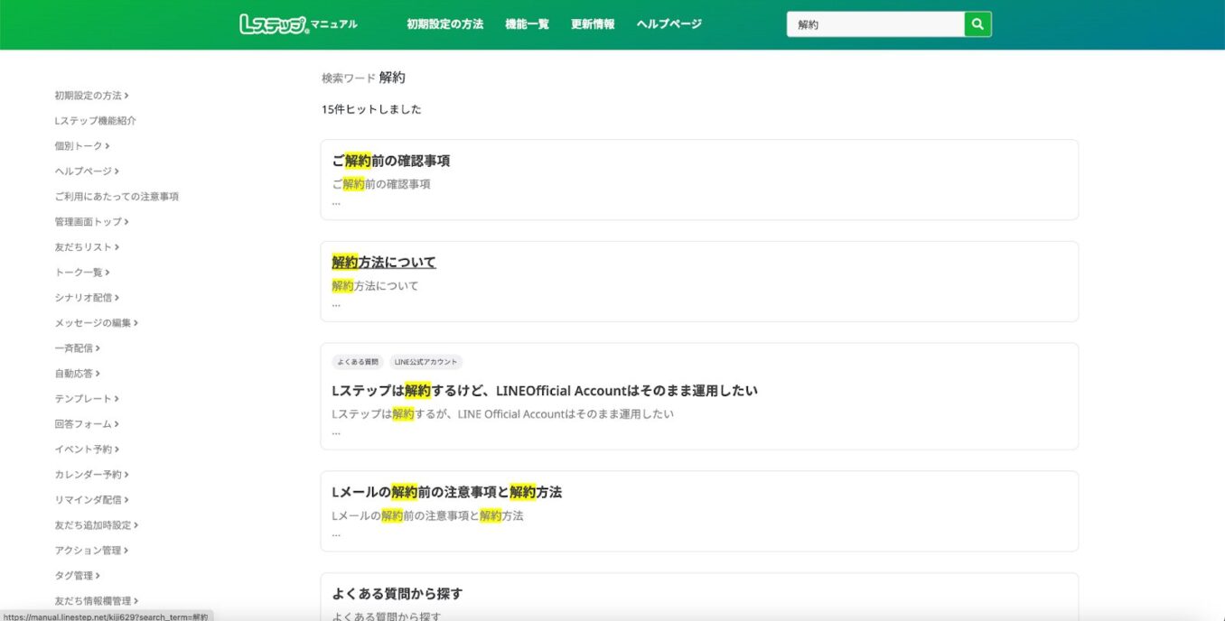Open the 機能一覧 navigation menu item
The height and width of the screenshot is (621, 1225).
tap(527, 23)
